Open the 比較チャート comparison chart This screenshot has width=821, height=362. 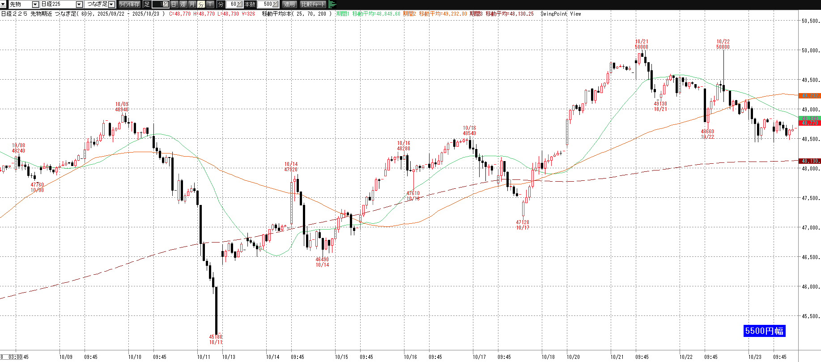click(x=313, y=4)
